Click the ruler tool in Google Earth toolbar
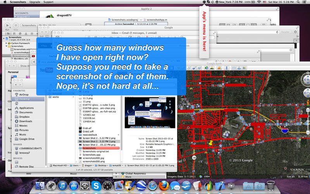Image resolution: width=310 pixels, height=194 pixels. (x=227, y=68)
